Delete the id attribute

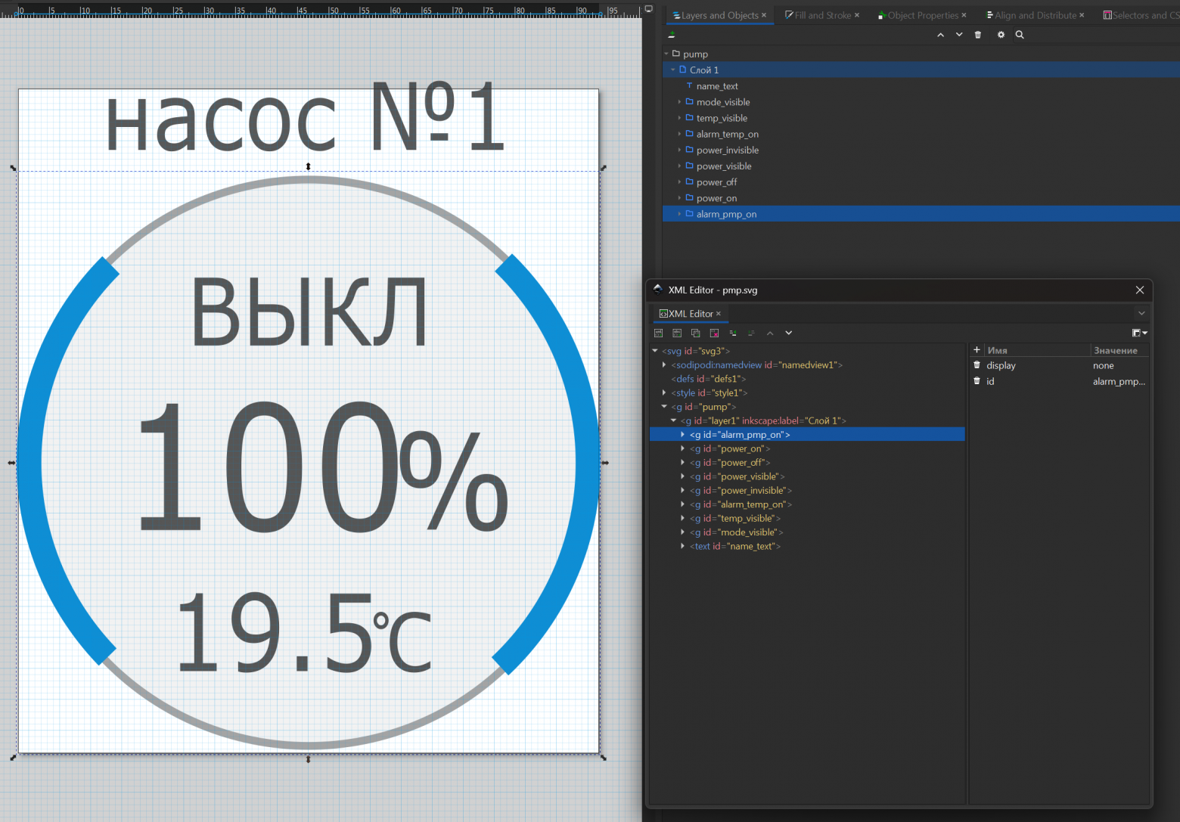tap(977, 381)
